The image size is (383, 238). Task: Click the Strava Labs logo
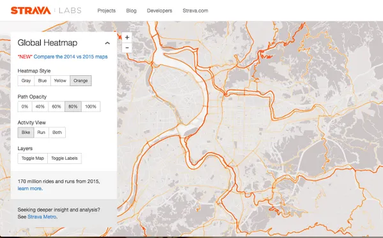click(x=46, y=10)
